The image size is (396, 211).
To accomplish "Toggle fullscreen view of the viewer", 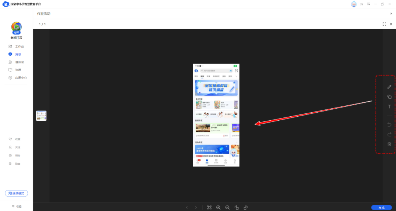I will (384, 24).
